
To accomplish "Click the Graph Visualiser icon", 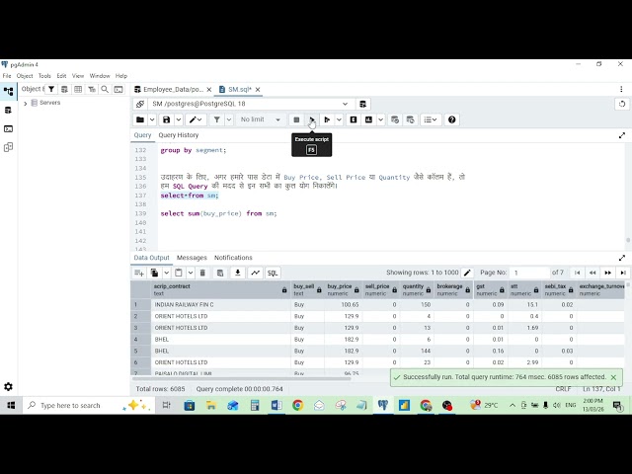I will pos(255,273).
